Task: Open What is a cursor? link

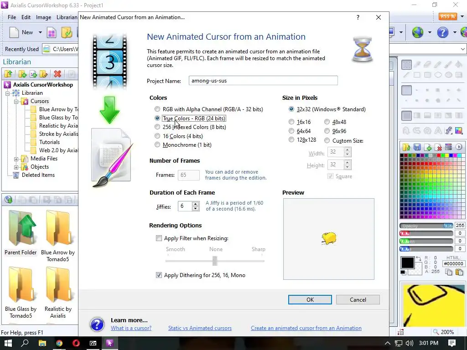Action: click(x=131, y=328)
